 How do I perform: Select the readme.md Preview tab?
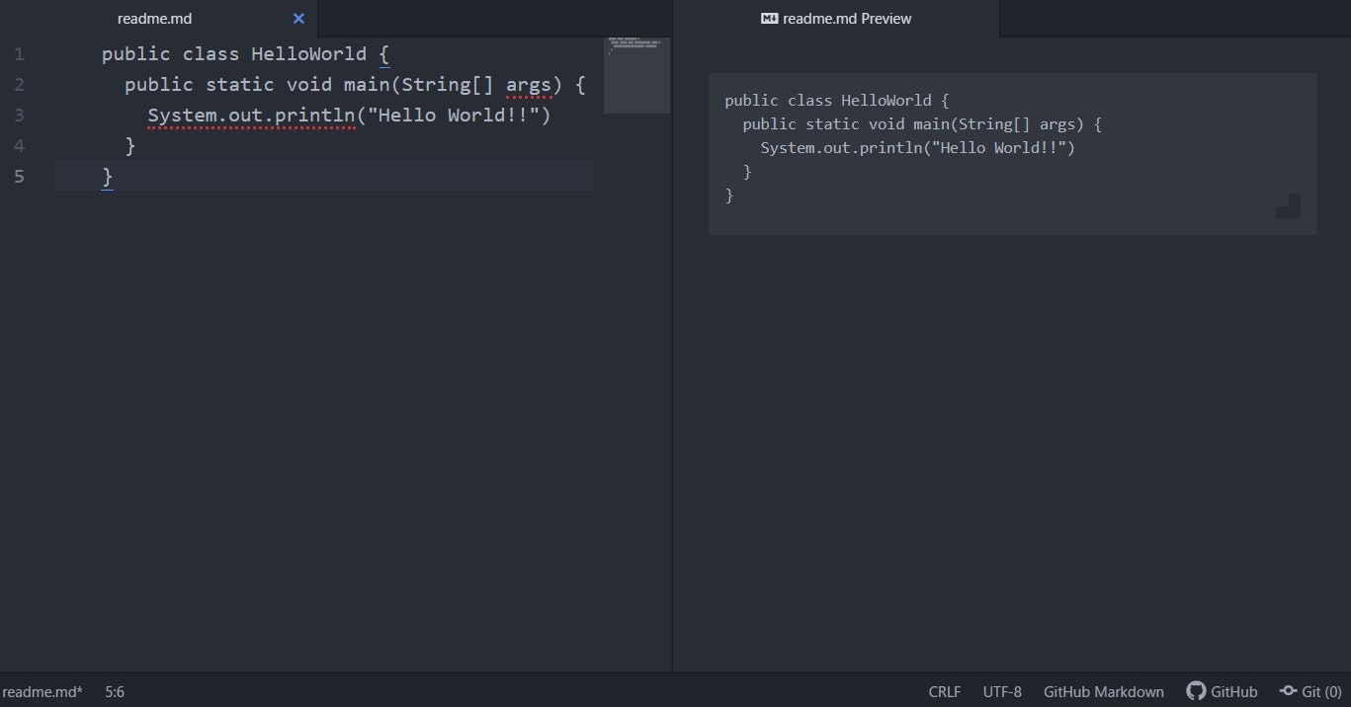pyautogui.click(x=836, y=19)
